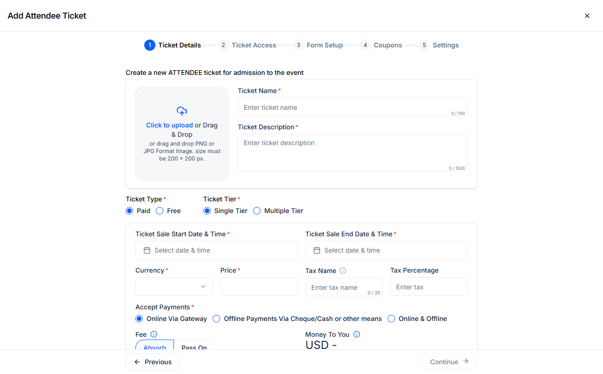
Task: Click the Money To You info icon
Action: (x=357, y=334)
